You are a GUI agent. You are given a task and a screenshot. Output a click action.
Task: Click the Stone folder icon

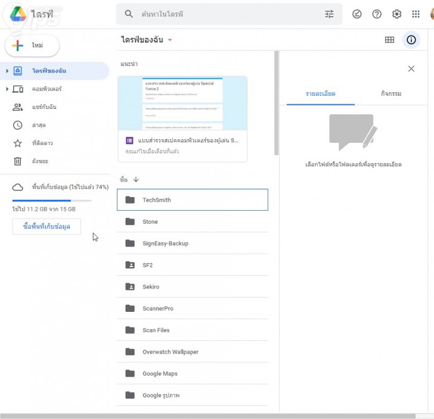point(130,221)
